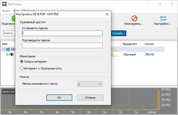This screenshot has height=115, width=178.
Task: Collapse the DESKTOP tree node
Action: pyautogui.click(x=4, y=49)
